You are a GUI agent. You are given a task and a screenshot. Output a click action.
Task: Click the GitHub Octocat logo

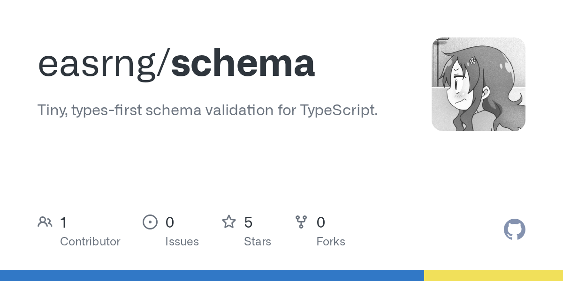514,229
